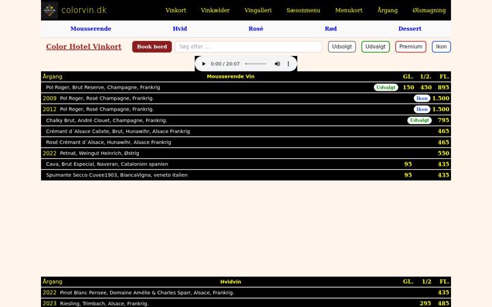Select Spumante Secco Cuvee1903 row
Viewport: 492px width, 307px height.
pyautogui.click(x=246, y=175)
